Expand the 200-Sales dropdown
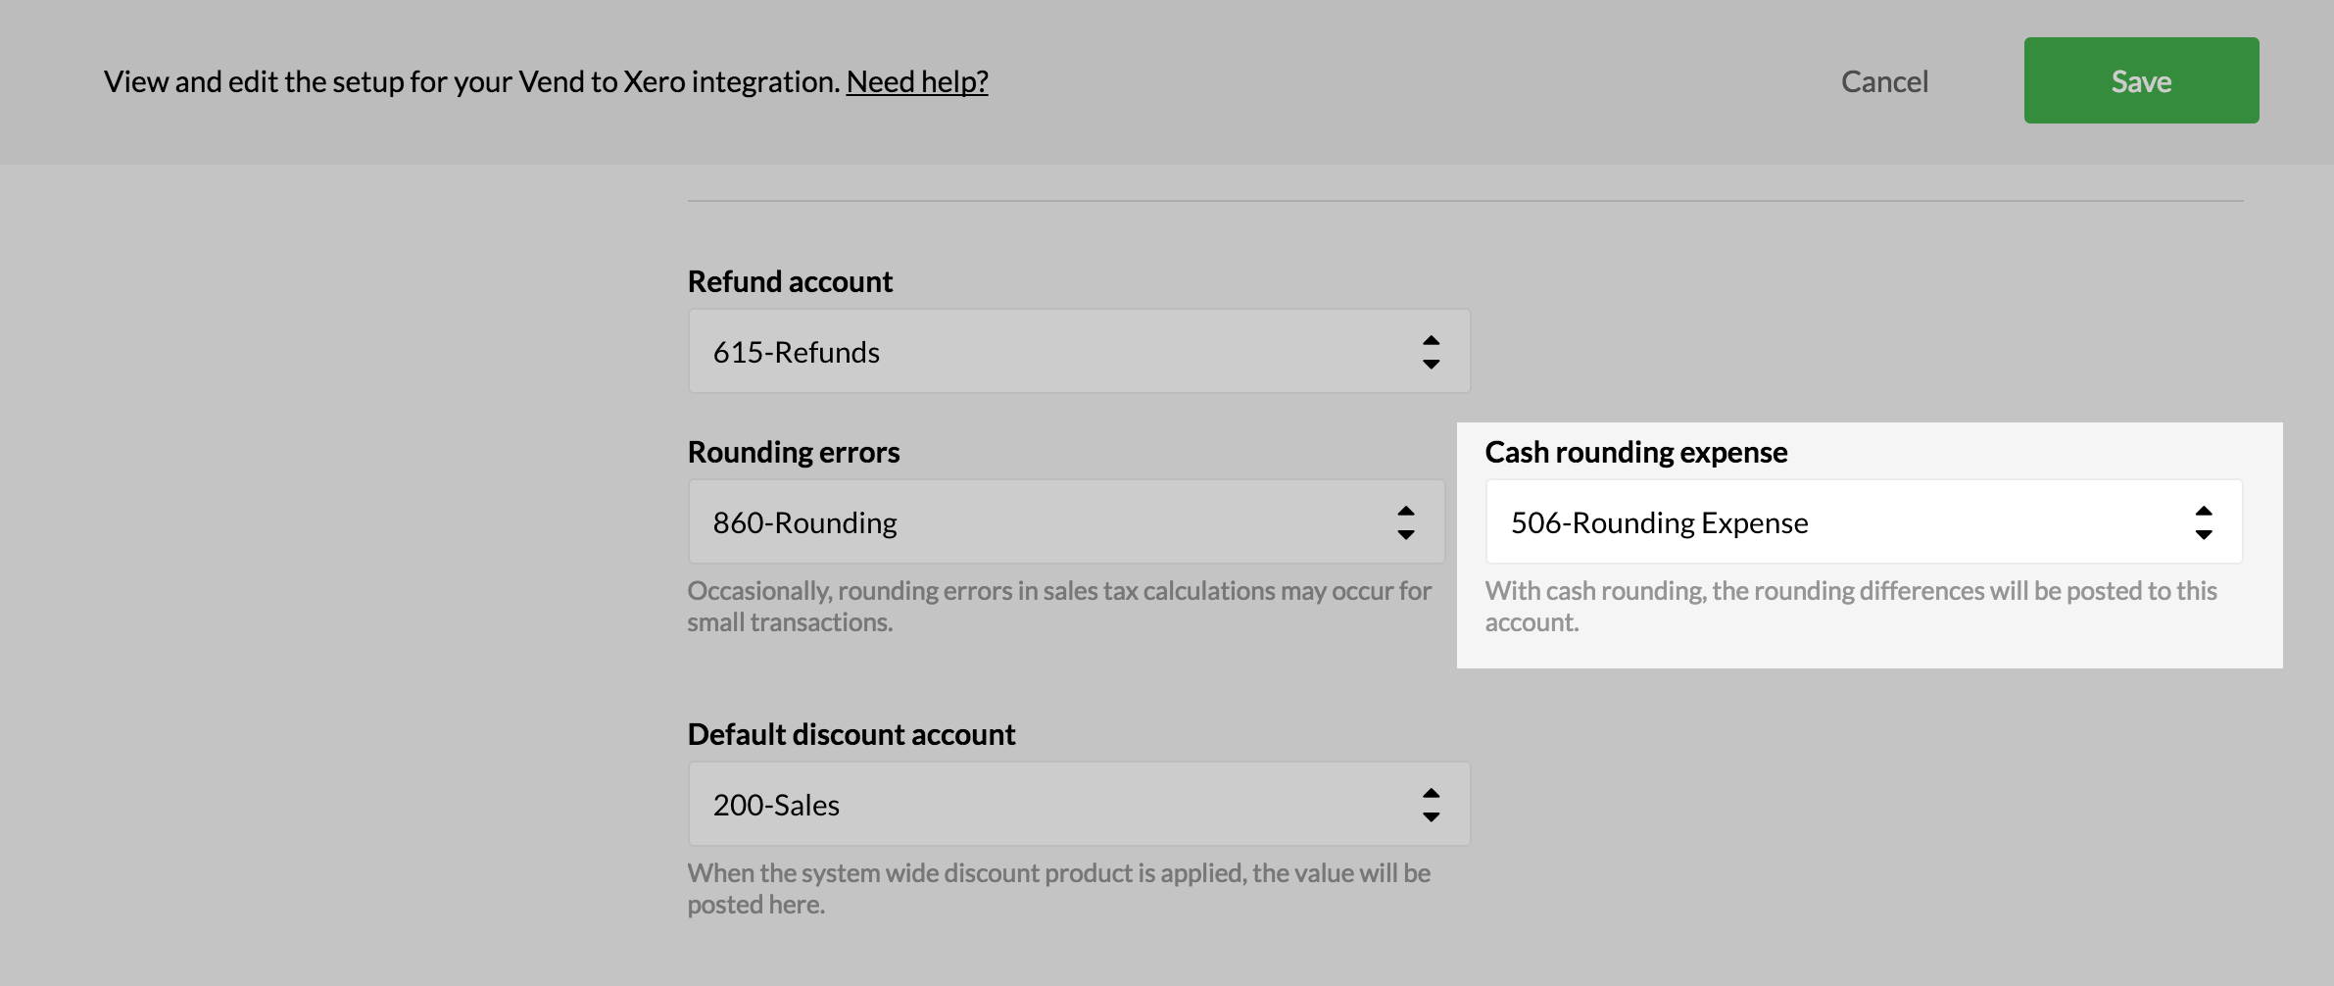This screenshot has height=986, width=2334. pos(1058,805)
